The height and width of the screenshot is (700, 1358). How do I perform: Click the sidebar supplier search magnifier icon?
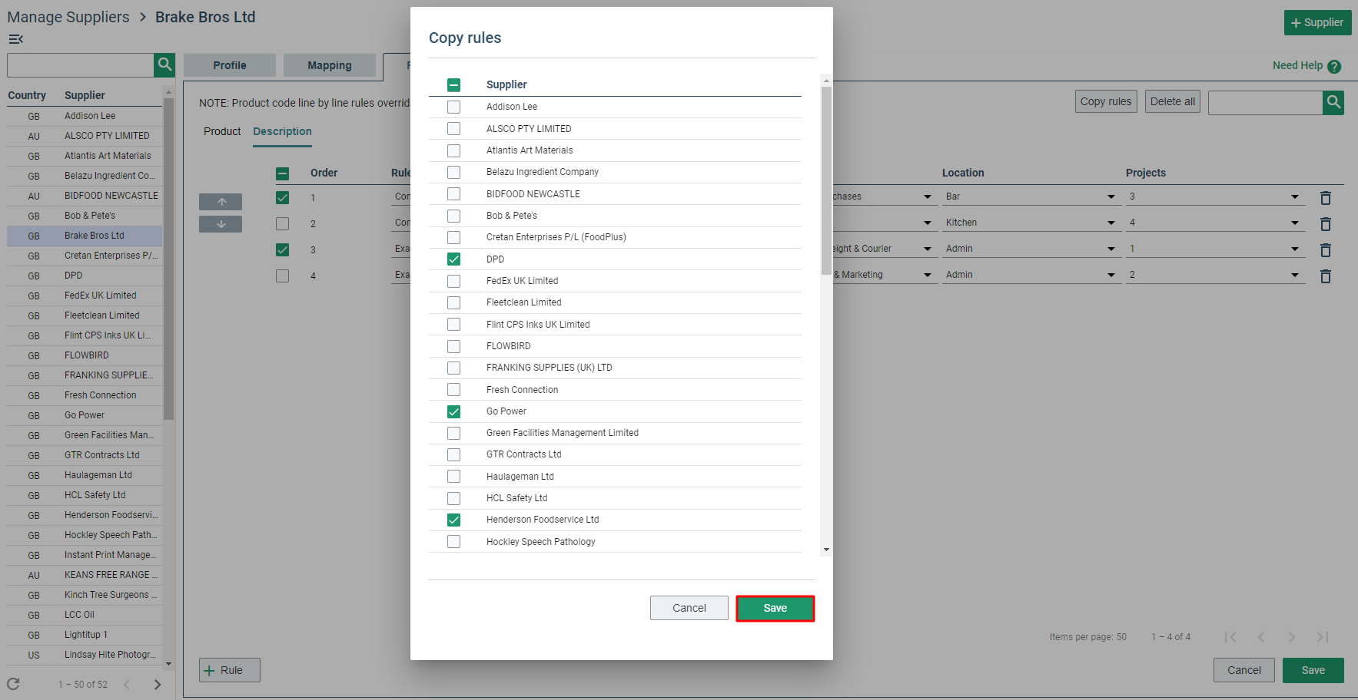click(164, 65)
